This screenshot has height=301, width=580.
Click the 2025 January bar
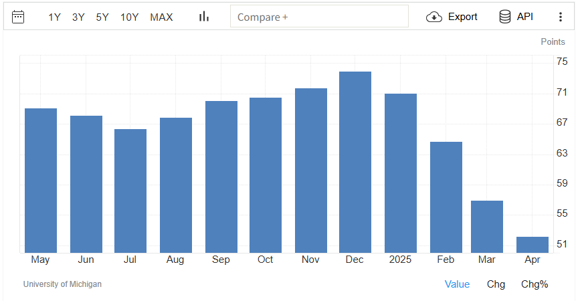[401, 173]
